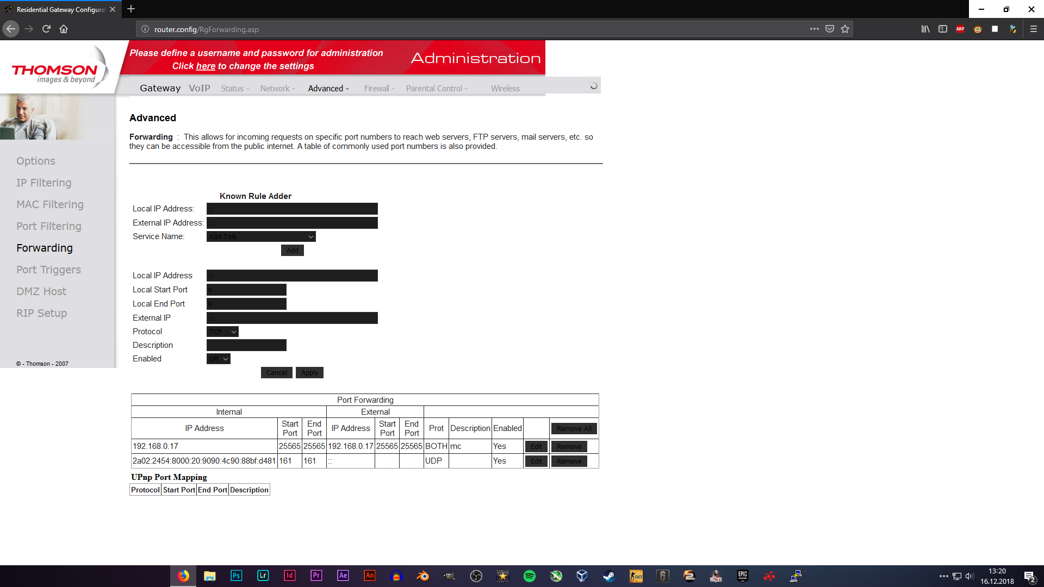Open the Enabled Off dropdown
The height and width of the screenshot is (587, 1044).
pyautogui.click(x=219, y=359)
